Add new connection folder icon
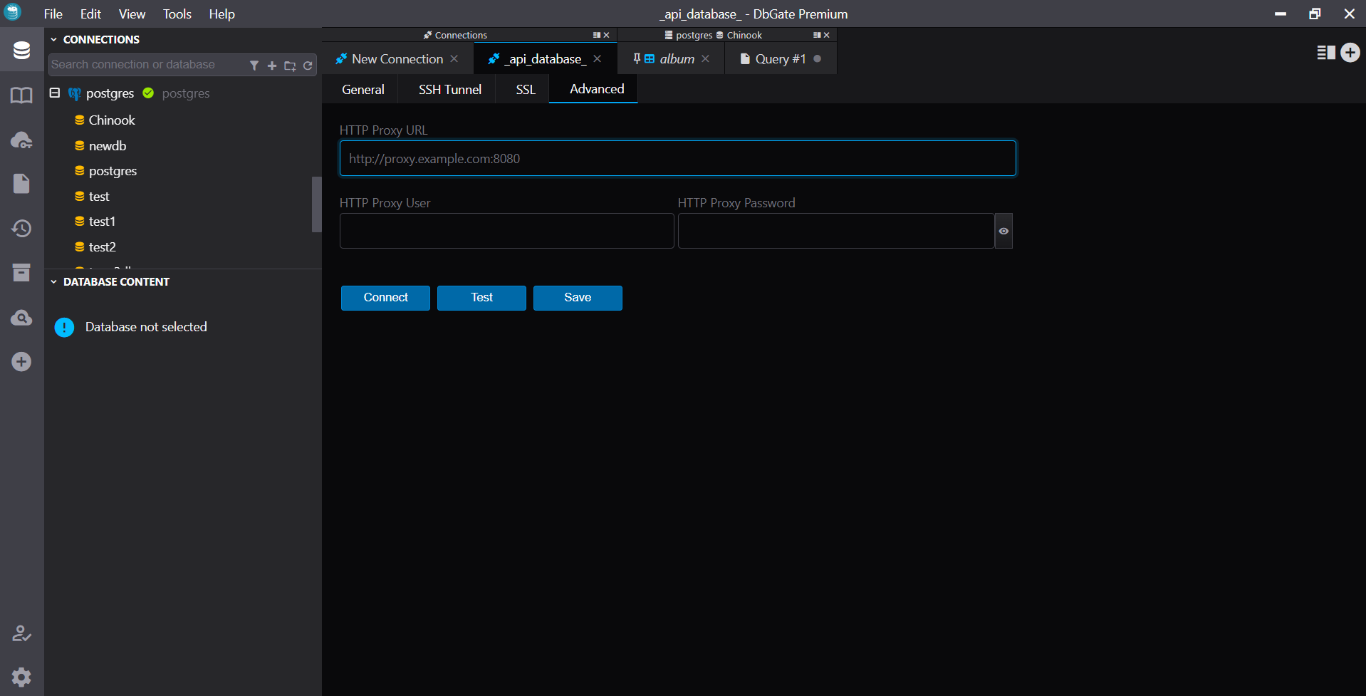 (x=290, y=66)
